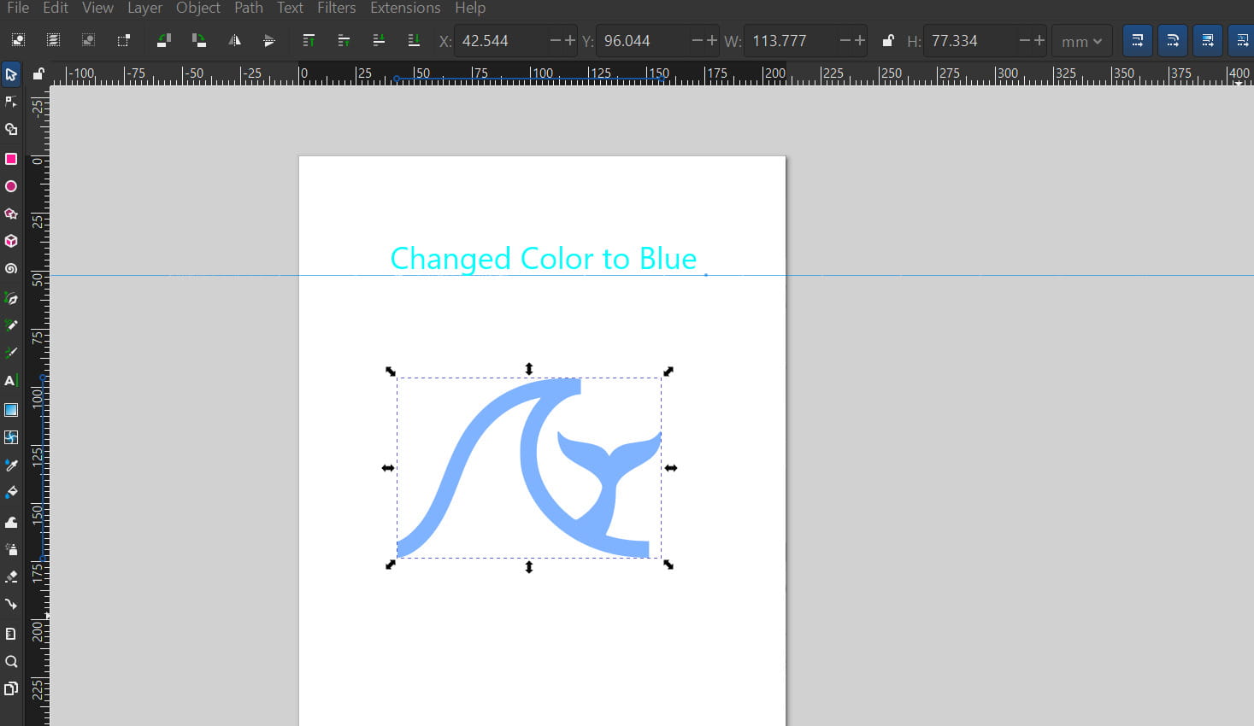Open the Help menu
The image size is (1254, 726).
pyautogui.click(x=470, y=8)
